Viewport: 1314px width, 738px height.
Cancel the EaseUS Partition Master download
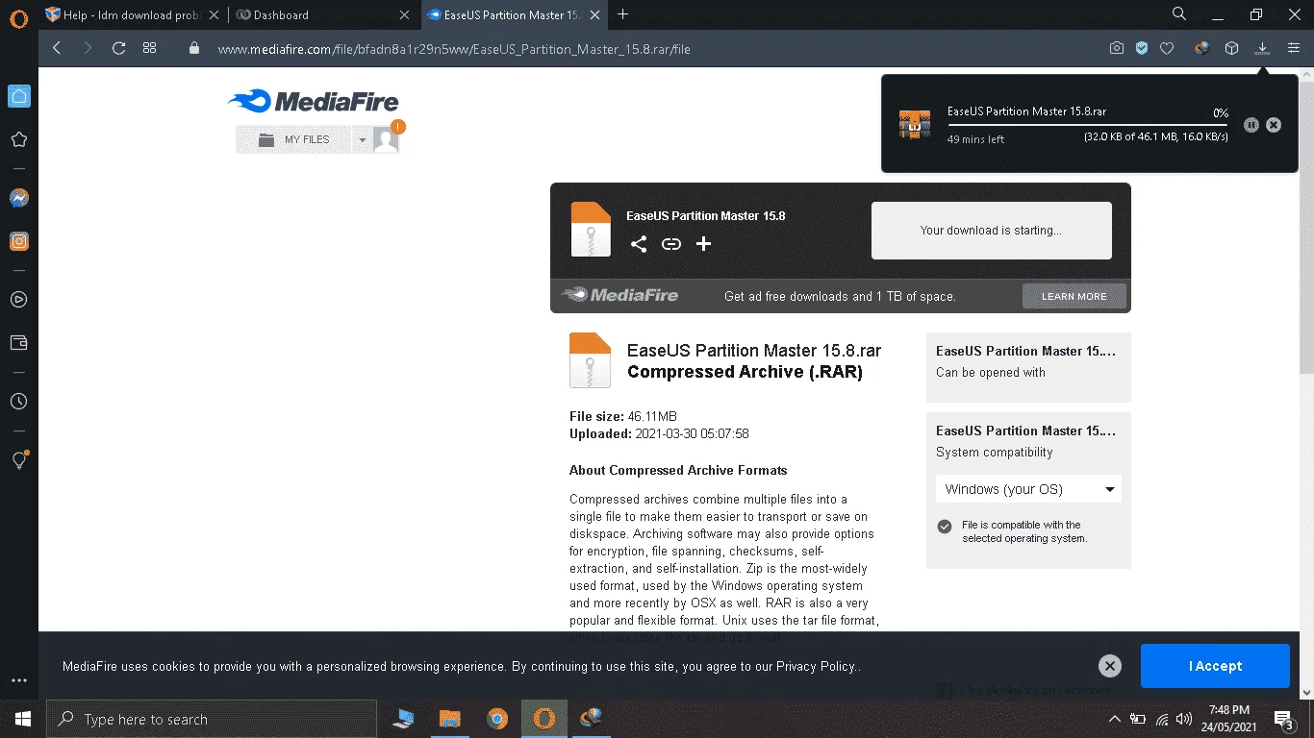[1274, 125]
